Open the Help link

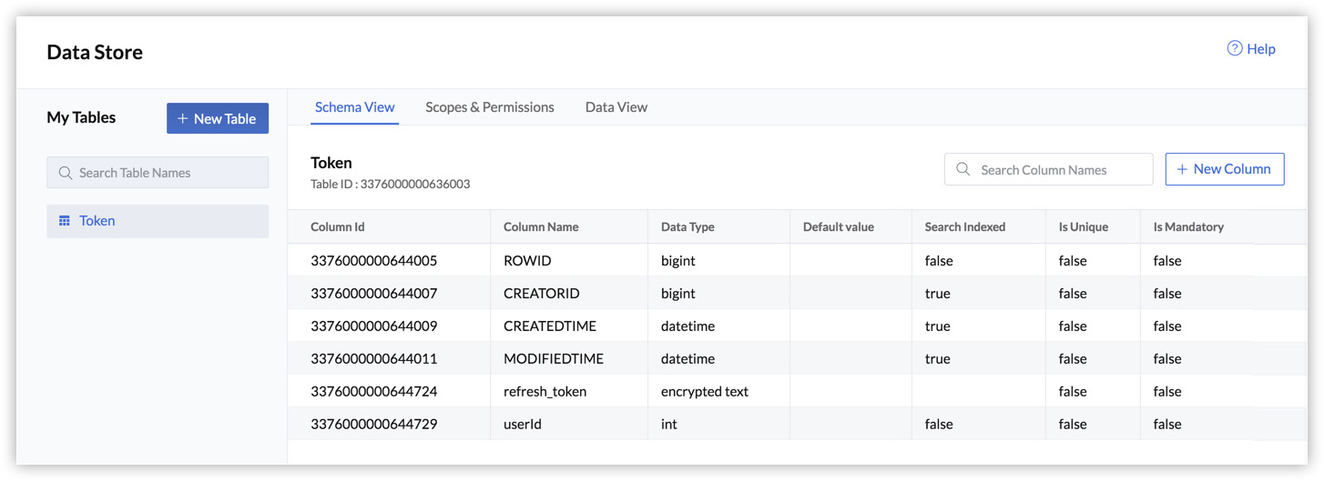pyautogui.click(x=1260, y=49)
